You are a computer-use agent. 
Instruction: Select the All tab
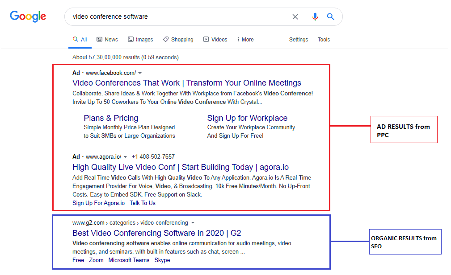[x=80, y=39]
